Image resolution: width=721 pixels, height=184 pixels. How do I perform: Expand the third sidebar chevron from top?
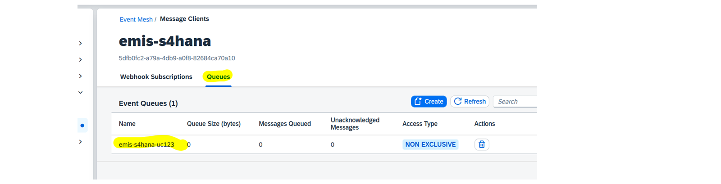point(80,76)
